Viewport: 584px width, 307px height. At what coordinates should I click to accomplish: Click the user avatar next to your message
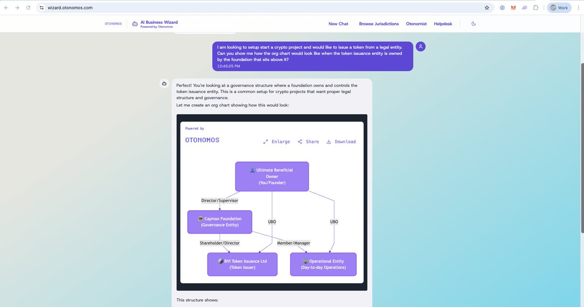420,46
